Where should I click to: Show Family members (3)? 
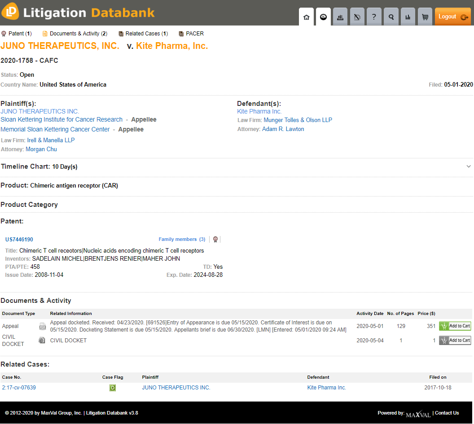click(182, 239)
